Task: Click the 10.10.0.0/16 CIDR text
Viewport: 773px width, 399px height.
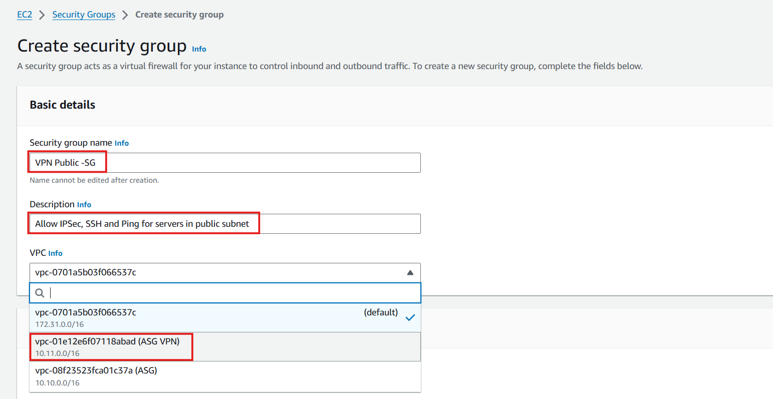Action: 57,383
